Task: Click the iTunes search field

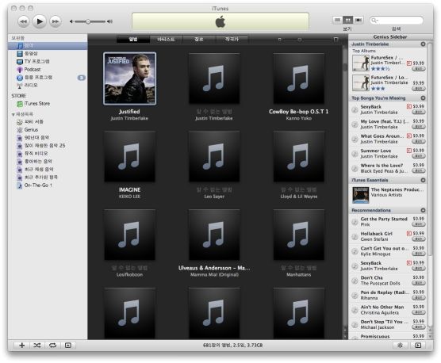Action: pos(397,21)
